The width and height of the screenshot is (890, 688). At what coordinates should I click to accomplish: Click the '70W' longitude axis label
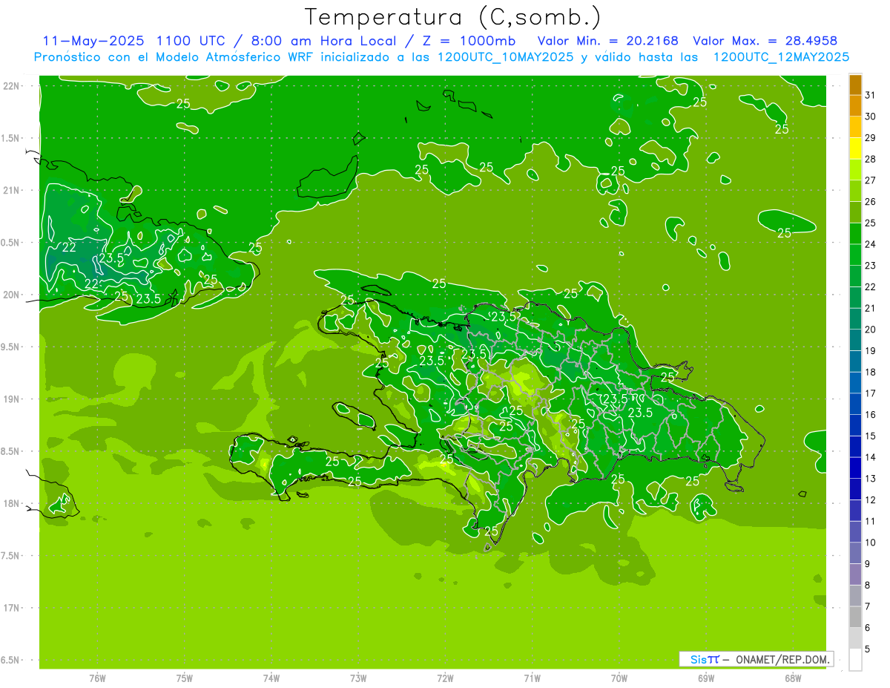point(619,678)
